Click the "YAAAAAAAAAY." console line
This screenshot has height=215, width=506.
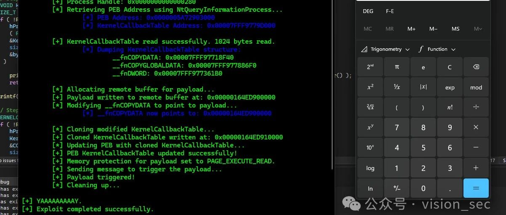(x=52, y=201)
